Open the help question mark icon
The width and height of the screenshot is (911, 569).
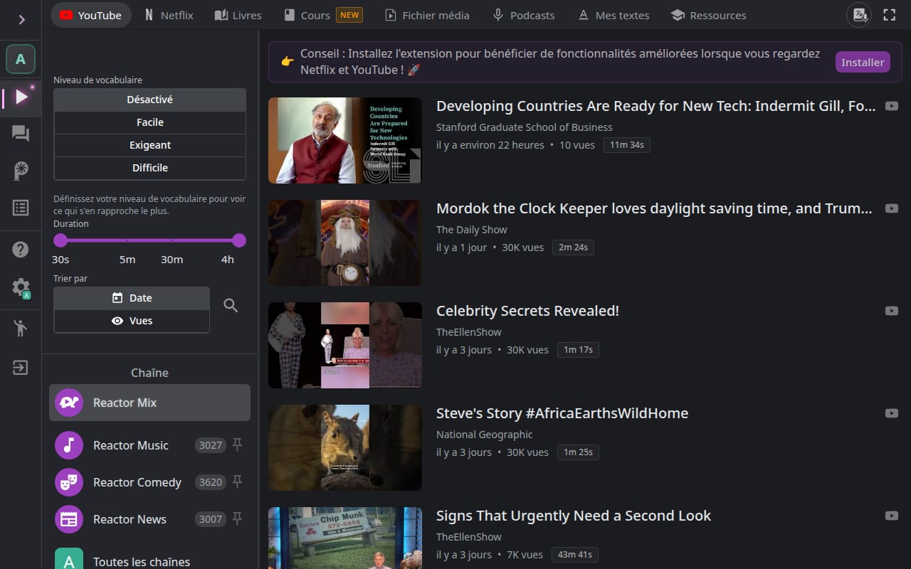[21, 250]
